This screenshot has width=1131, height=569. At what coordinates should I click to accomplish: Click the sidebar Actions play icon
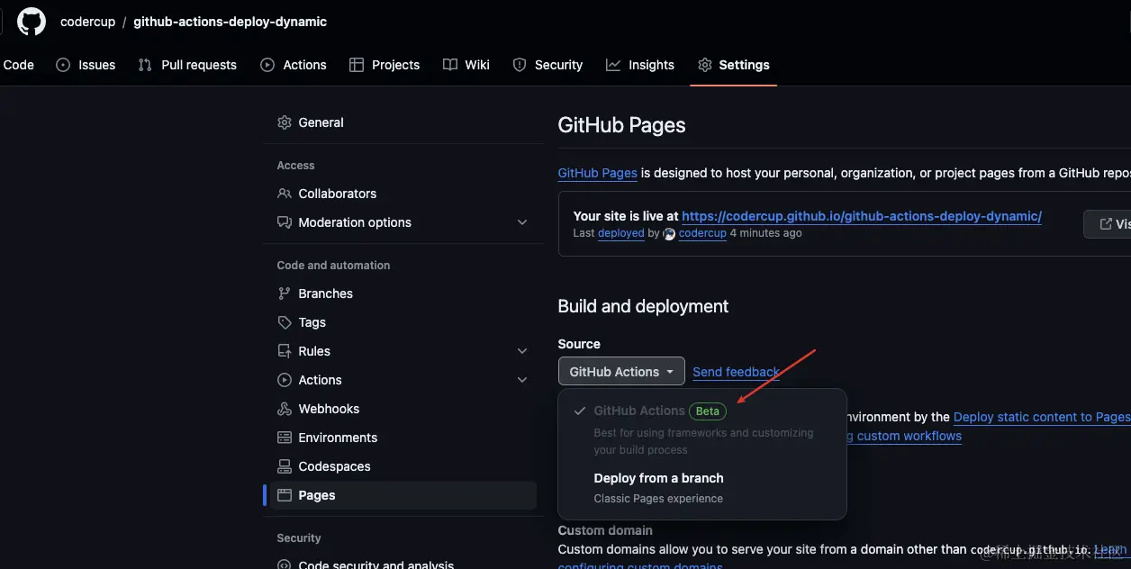pos(285,380)
